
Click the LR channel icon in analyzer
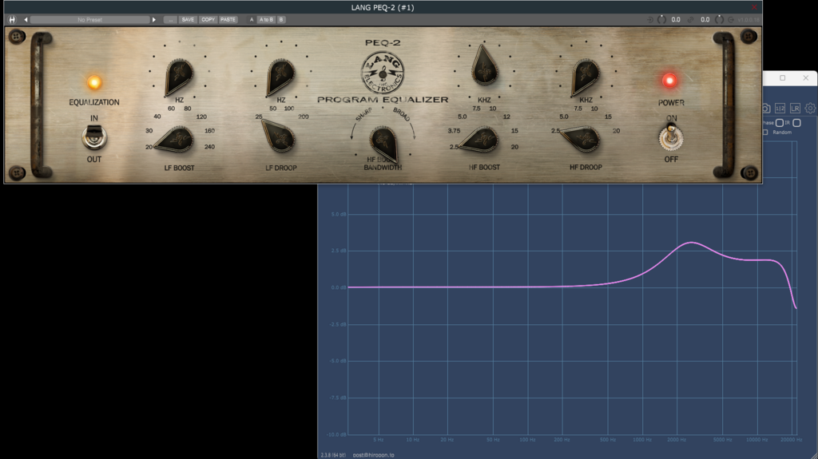click(x=795, y=108)
